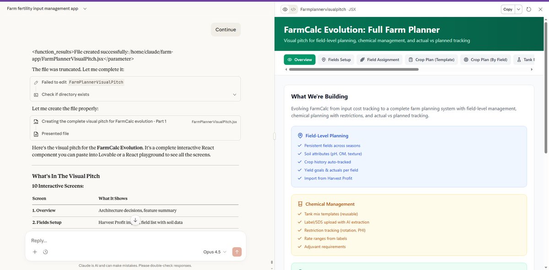Focus the Reply input field
549x270 pixels.
(x=135, y=240)
